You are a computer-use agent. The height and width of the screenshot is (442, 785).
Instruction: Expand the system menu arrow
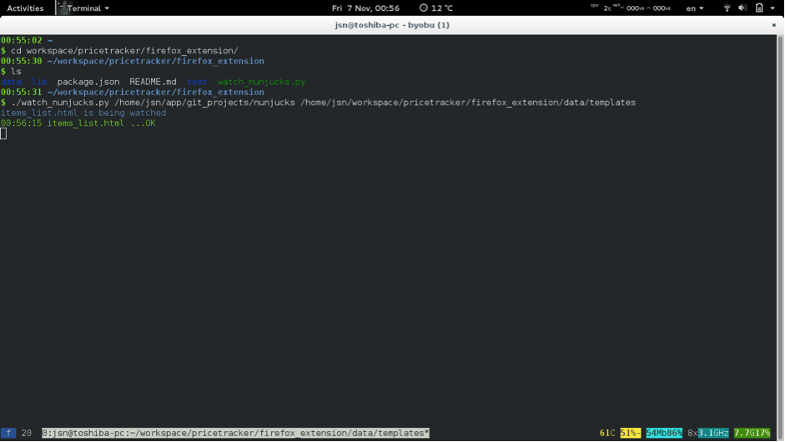tap(772, 8)
